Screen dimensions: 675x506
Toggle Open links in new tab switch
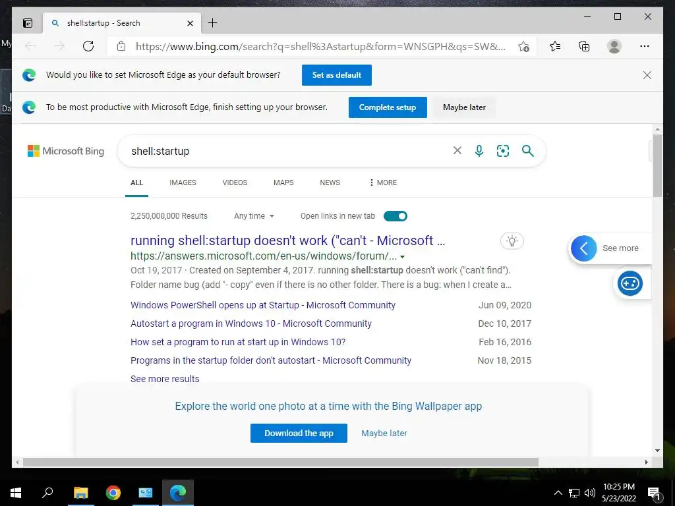pos(396,216)
